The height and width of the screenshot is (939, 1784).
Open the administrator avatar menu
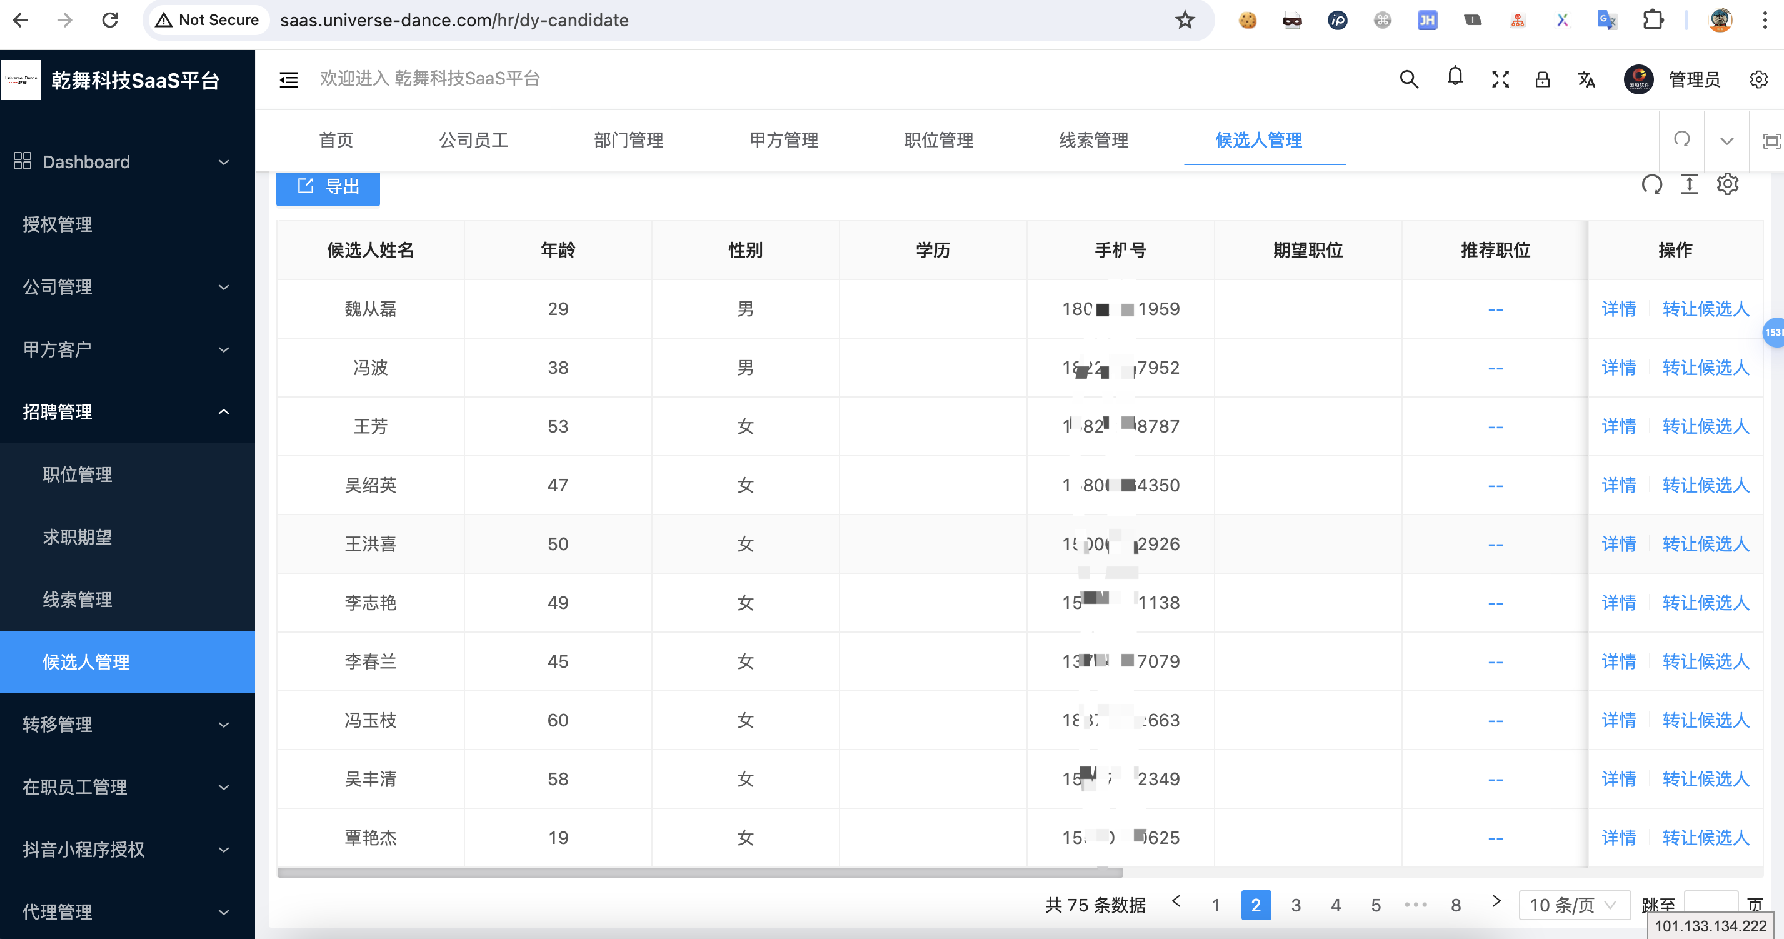click(x=1638, y=79)
